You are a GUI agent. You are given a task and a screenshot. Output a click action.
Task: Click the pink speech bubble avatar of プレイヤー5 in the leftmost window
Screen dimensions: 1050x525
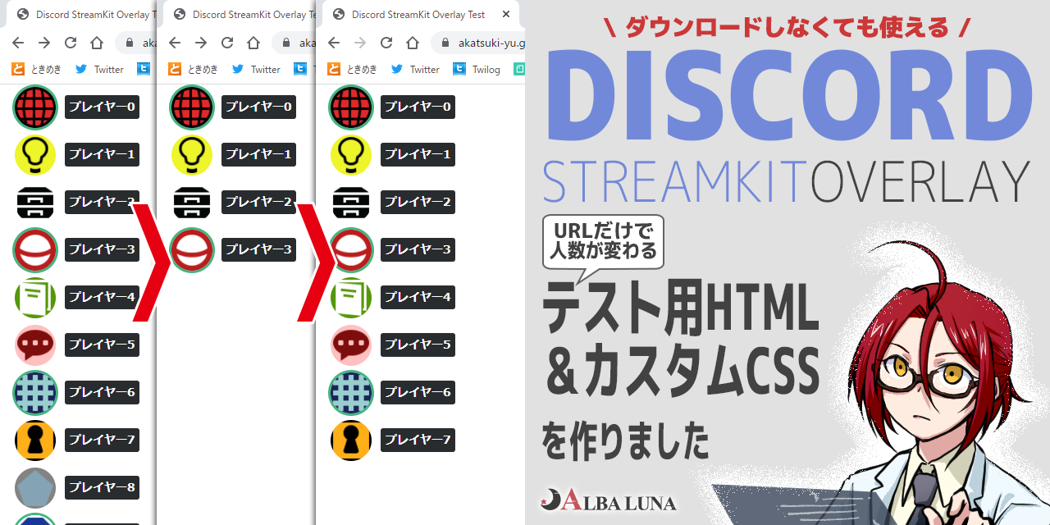pos(35,345)
